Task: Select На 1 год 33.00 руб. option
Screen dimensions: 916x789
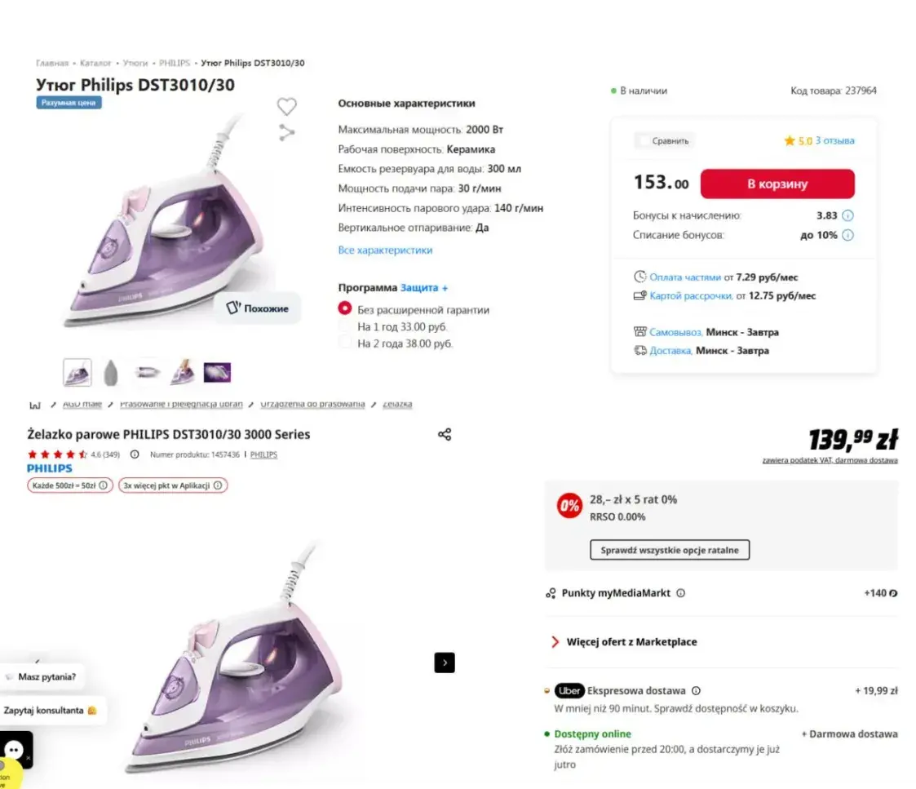Action: pyautogui.click(x=345, y=326)
